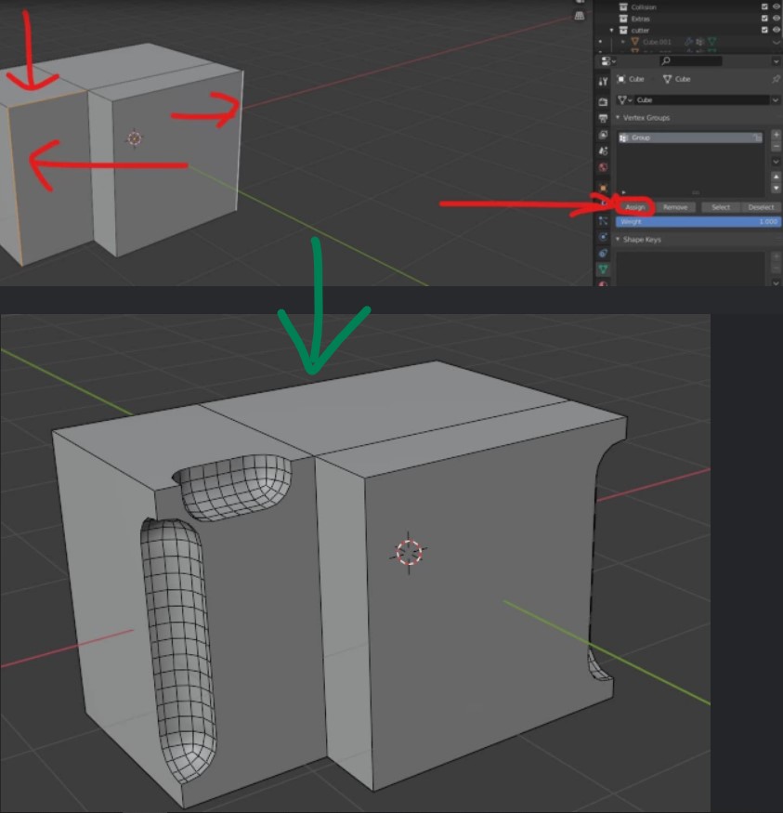The width and height of the screenshot is (783, 813).
Task: Hide the Extras collection with eye icon
Action: point(776,19)
